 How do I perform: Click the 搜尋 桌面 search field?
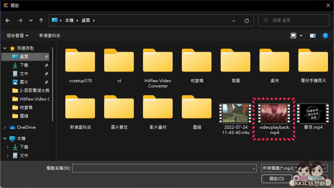pos(293,20)
